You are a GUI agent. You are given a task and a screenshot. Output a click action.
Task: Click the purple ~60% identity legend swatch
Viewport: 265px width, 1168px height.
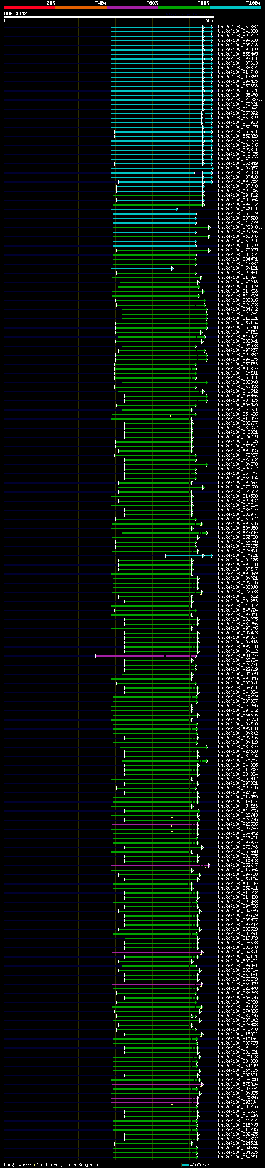coord(133,7)
